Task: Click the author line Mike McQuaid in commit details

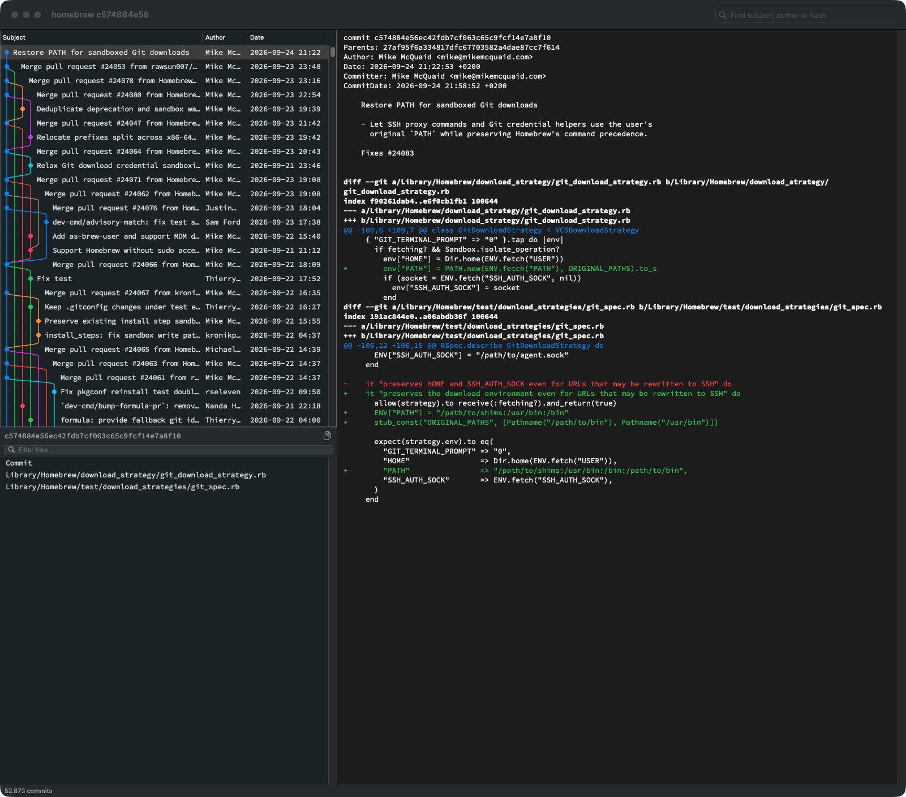Action: click(438, 57)
